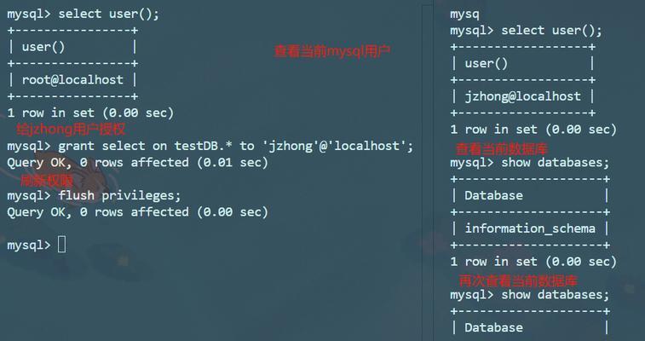The image size is (645, 341).
Task: Click the Database column header in the first result table
Action: (493, 195)
